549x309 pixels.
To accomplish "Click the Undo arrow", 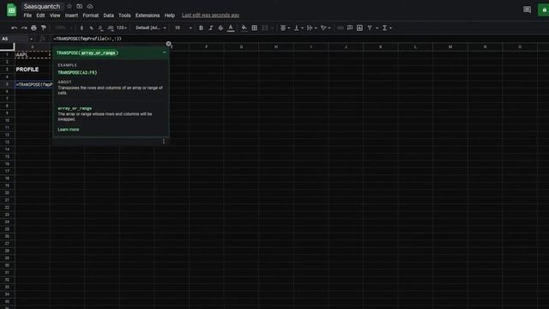I will click(x=14, y=27).
